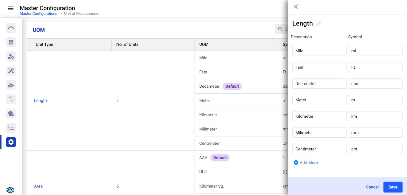
Task: Cancel editing the Length units
Action: coord(372,187)
